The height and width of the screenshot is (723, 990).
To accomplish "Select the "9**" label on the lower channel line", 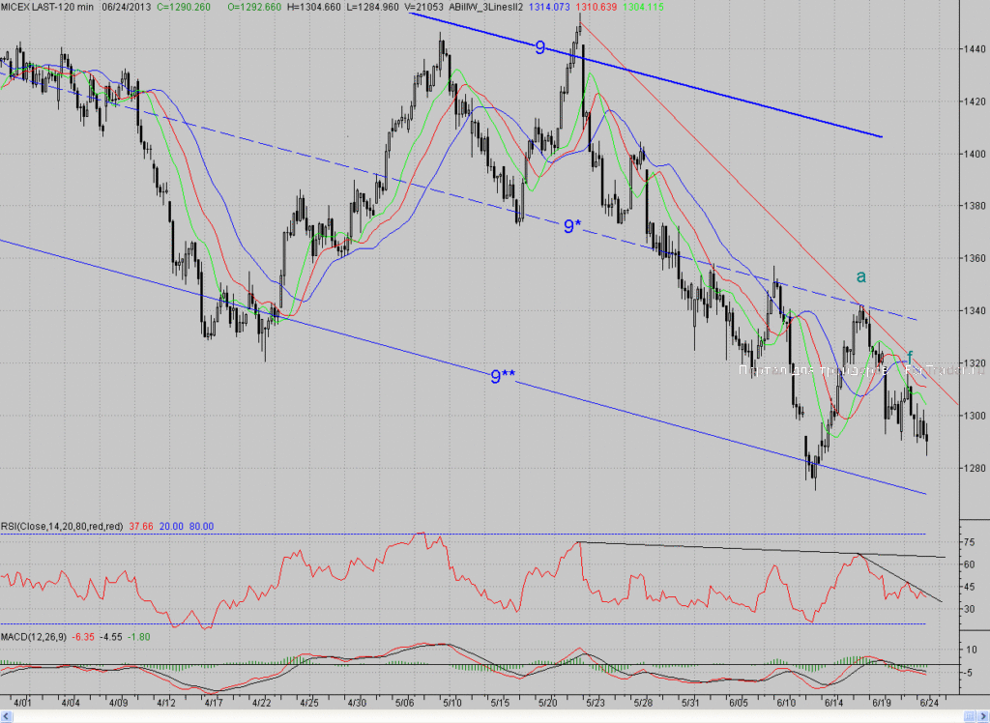I will [503, 376].
